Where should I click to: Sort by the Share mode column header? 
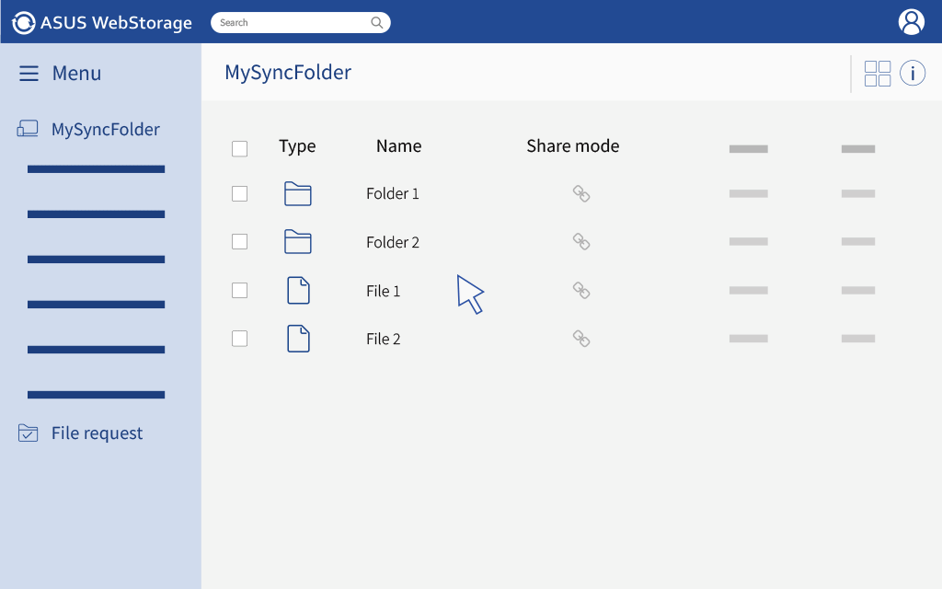click(572, 146)
